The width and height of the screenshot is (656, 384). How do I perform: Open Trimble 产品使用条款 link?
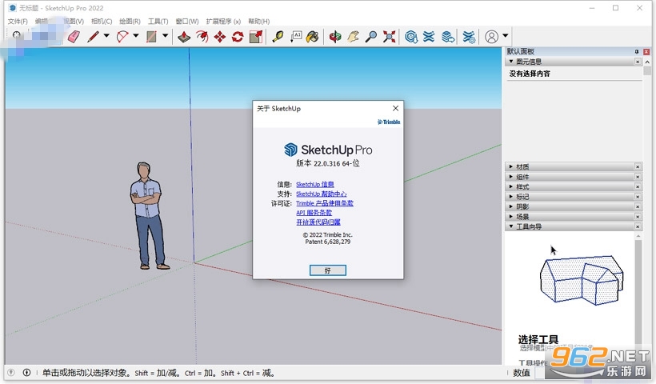325,203
